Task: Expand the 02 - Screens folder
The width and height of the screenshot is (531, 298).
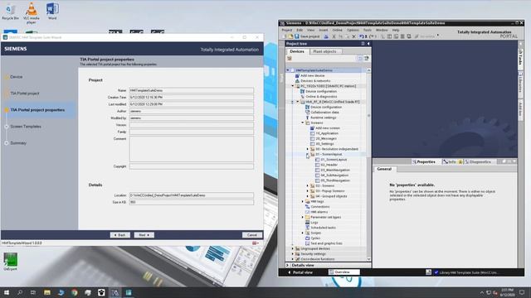Action: point(308,185)
